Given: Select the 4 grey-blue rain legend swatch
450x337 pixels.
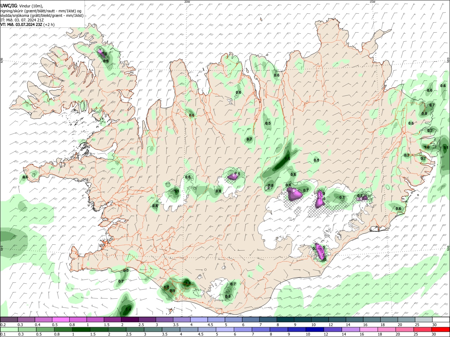Looking at the screenshot, I should [189, 329].
